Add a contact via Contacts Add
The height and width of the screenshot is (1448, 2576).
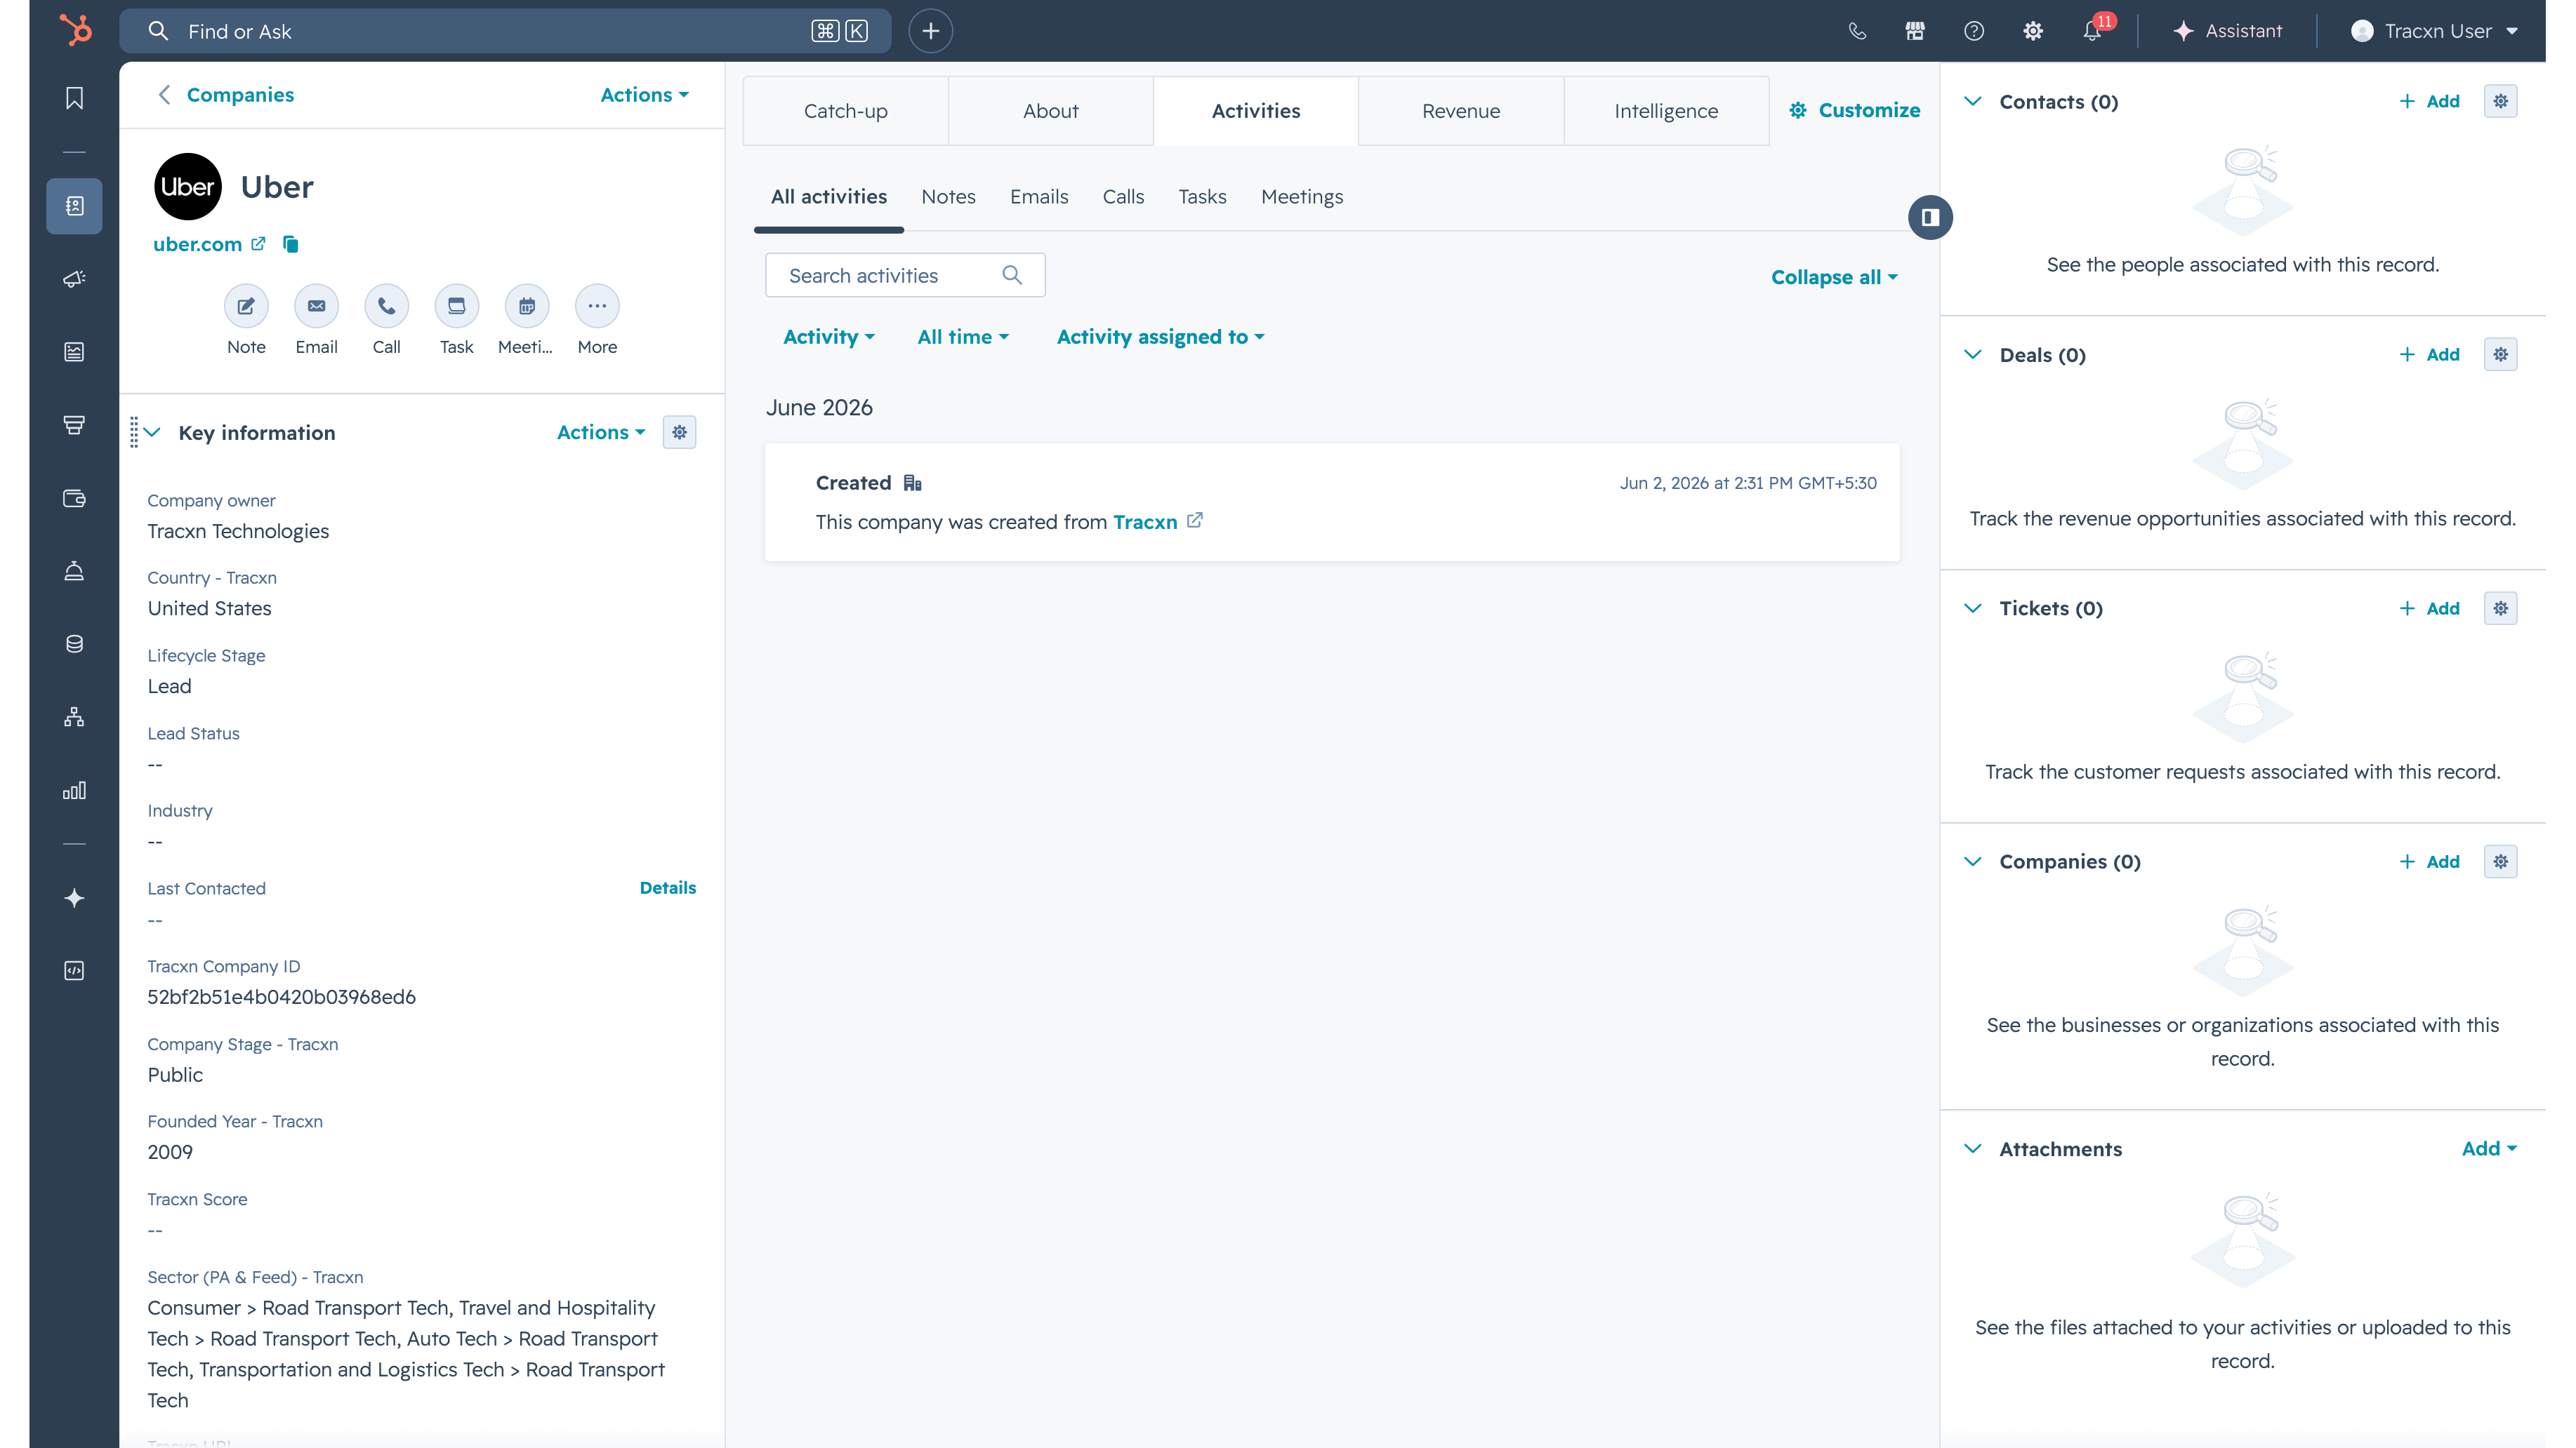click(x=2429, y=101)
